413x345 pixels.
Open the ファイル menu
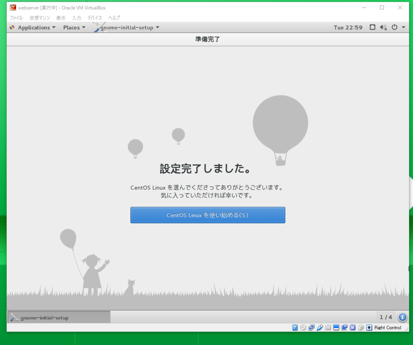[16, 18]
